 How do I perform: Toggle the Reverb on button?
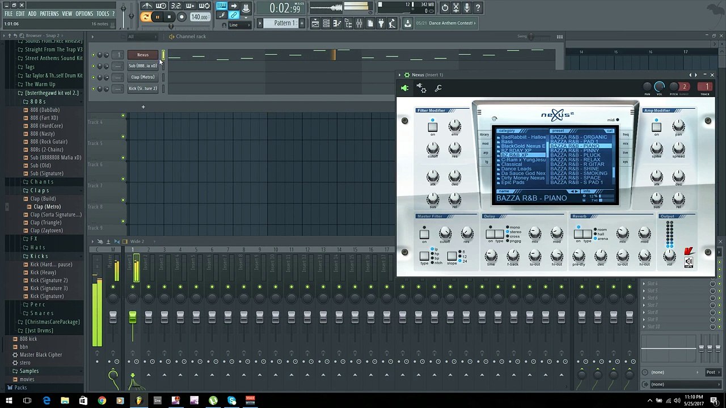coord(579,233)
